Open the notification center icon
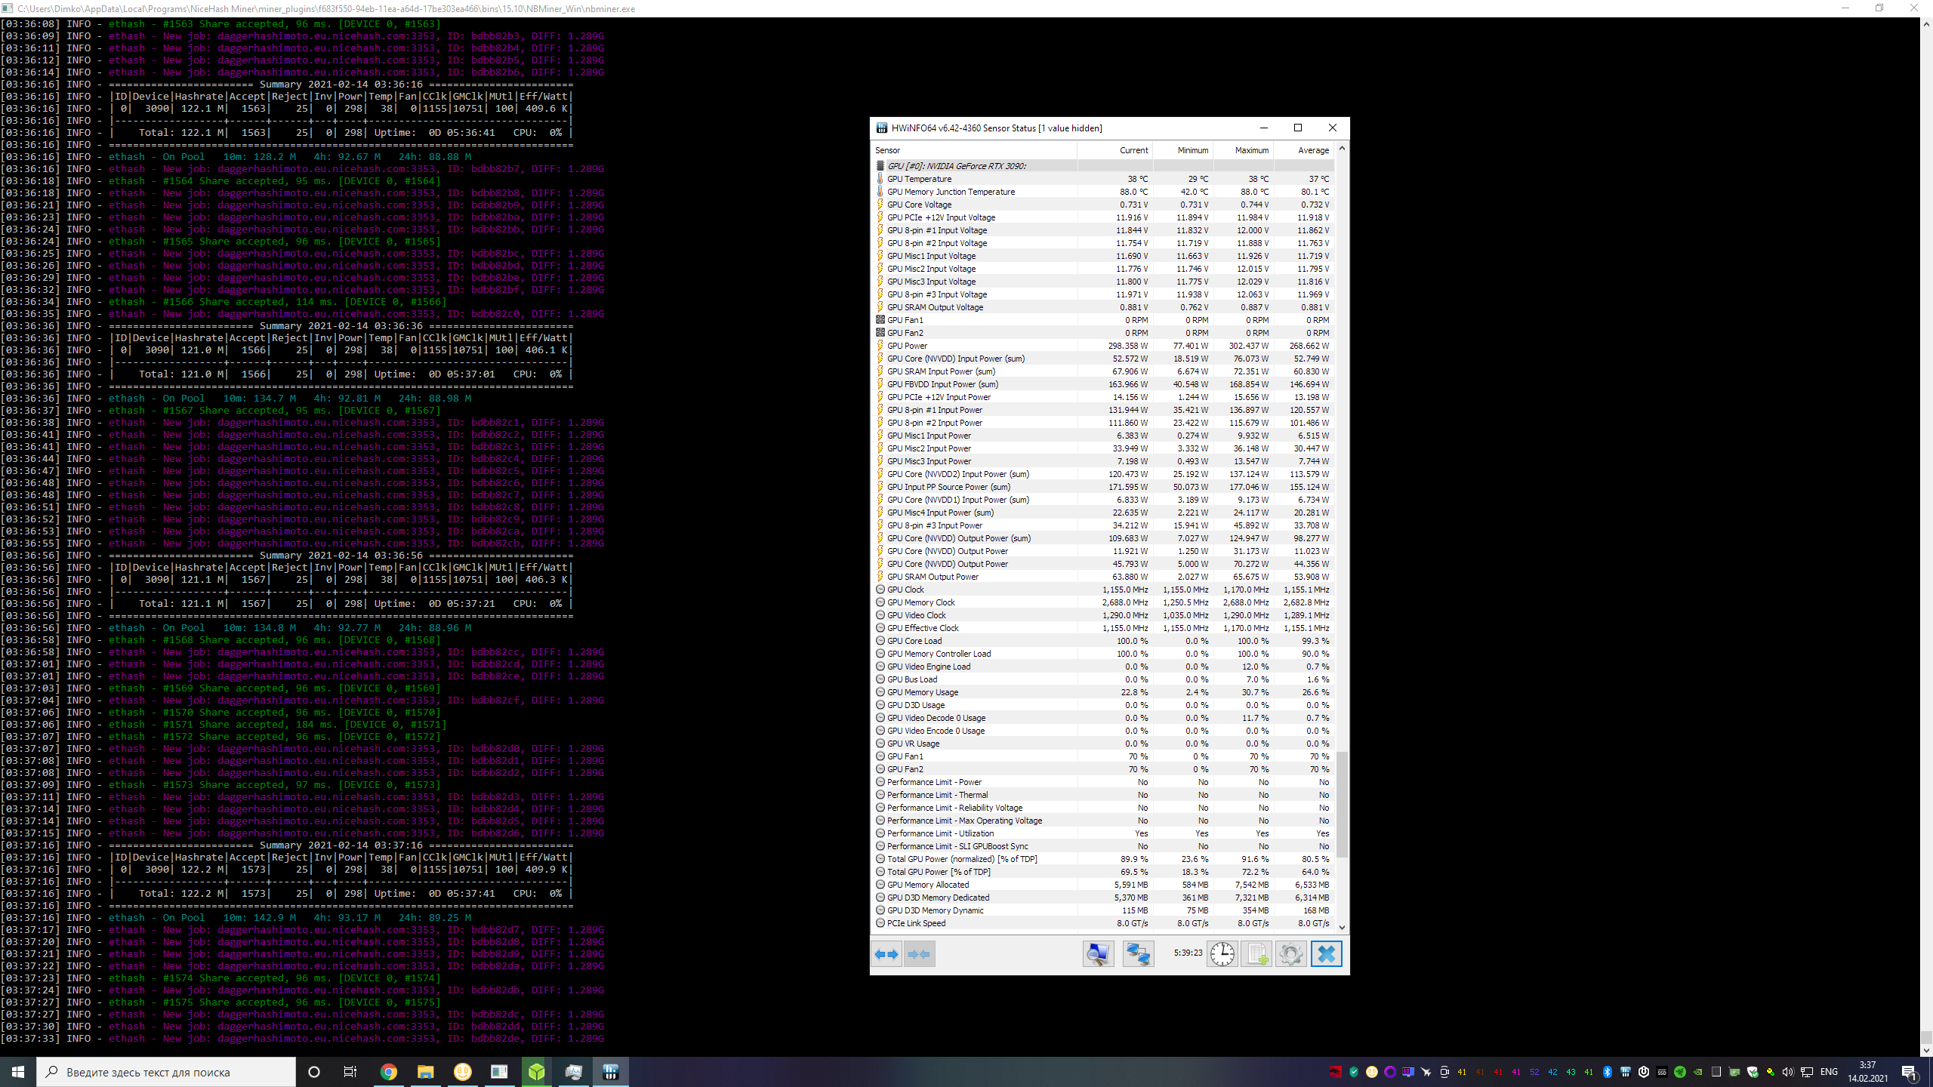The width and height of the screenshot is (1933, 1087). [1909, 1072]
